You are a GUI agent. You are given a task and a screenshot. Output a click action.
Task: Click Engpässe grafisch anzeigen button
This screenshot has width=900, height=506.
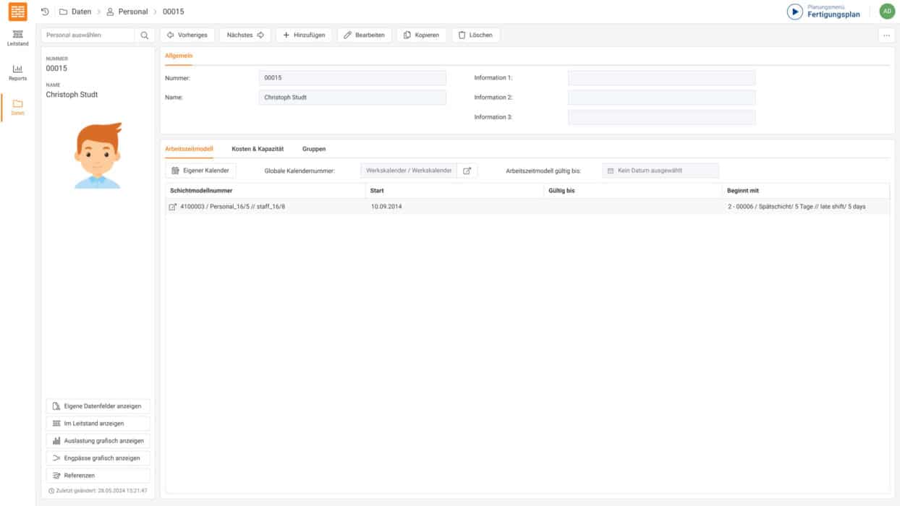click(98, 458)
